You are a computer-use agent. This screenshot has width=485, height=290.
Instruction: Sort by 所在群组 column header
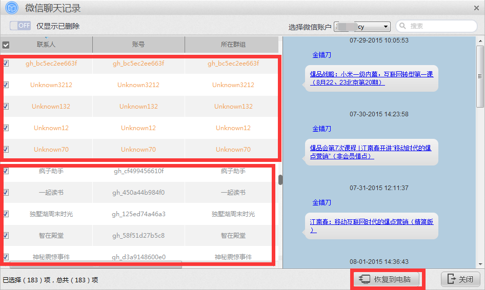233,45
